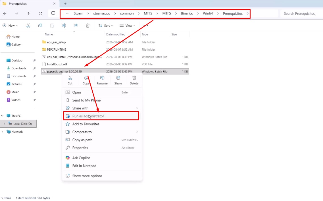Choose Copy as path
The width and height of the screenshot is (323, 201).
point(102,140)
